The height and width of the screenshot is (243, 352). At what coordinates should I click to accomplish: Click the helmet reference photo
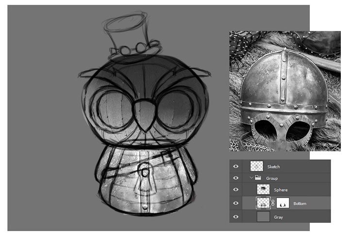tap(285, 91)
